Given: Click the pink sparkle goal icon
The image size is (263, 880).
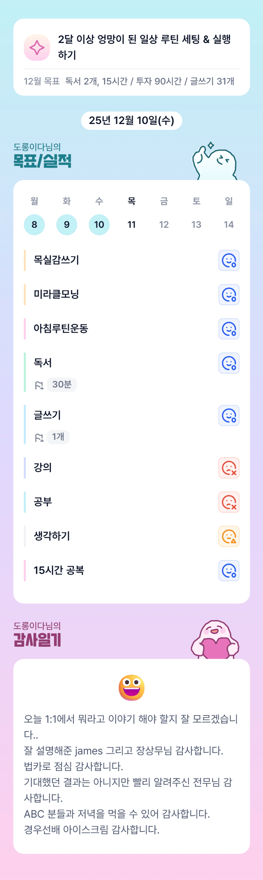Looking at the screenshot, I should point(37,47).
